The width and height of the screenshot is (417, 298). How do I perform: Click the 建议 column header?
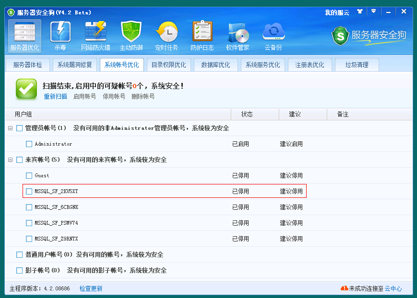(303, 114)
